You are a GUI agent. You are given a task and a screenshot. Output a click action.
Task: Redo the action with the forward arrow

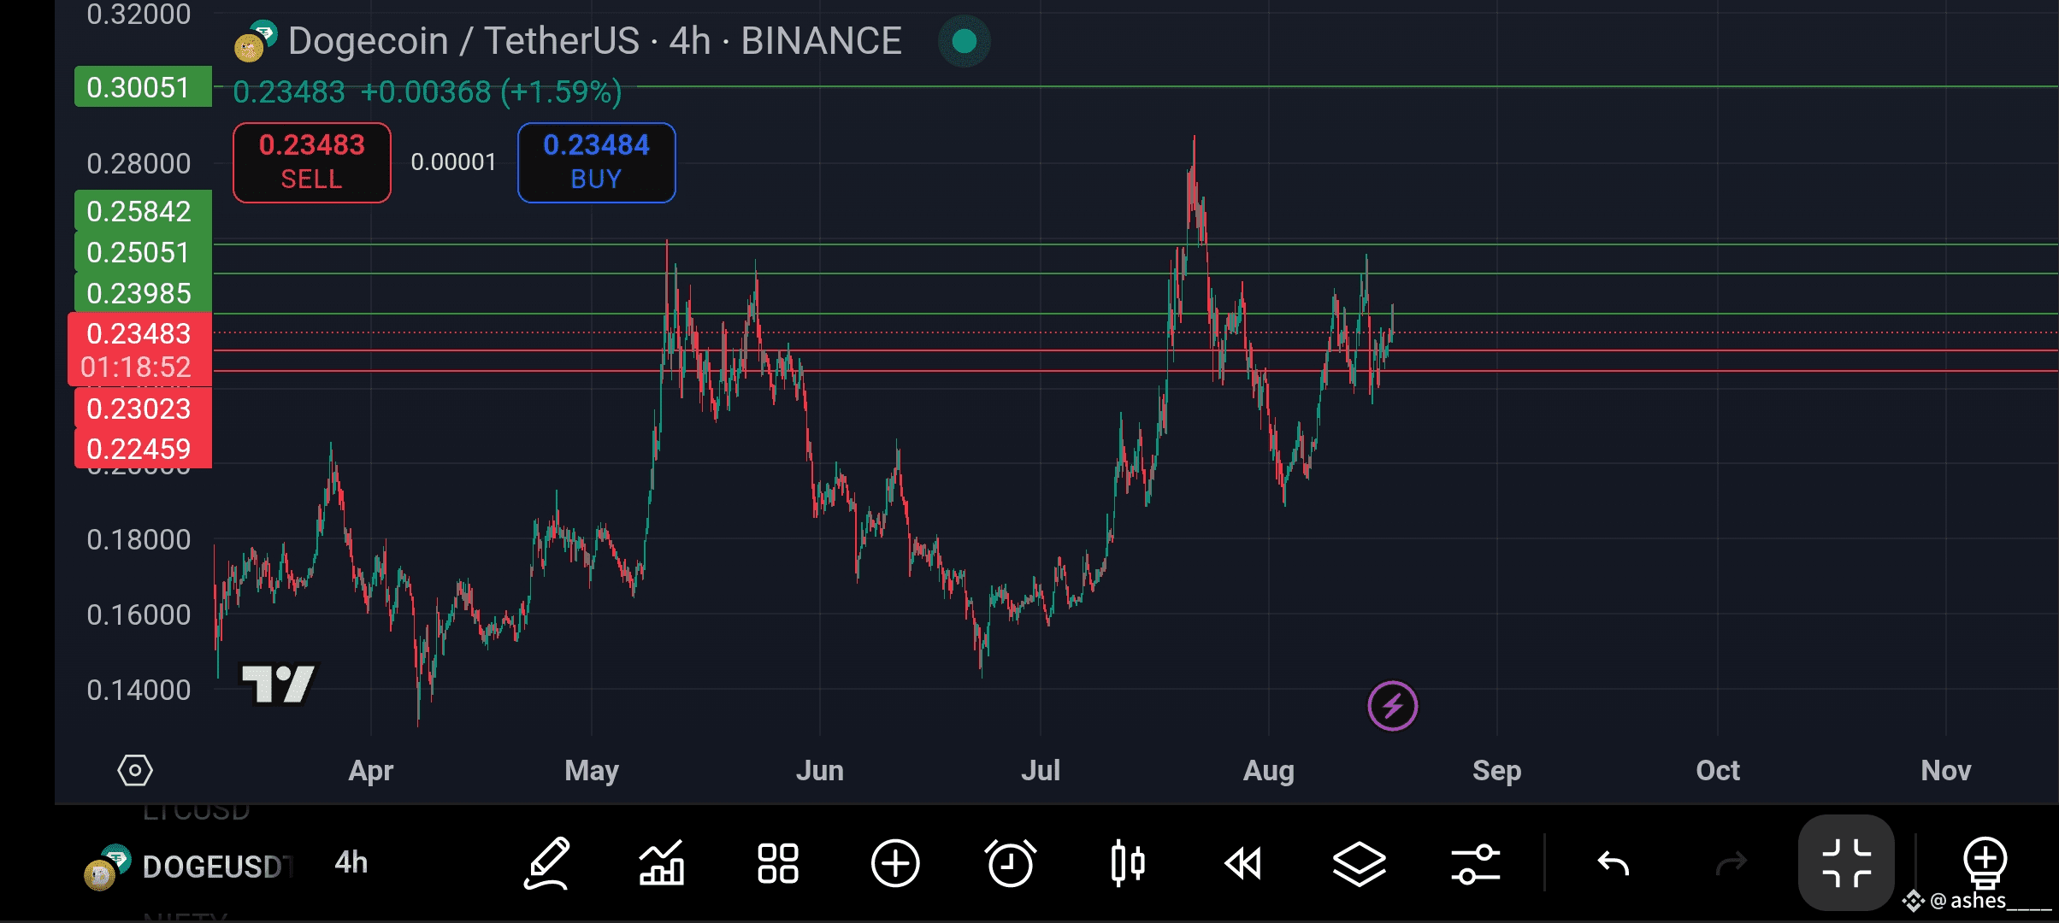[1732, 864]
